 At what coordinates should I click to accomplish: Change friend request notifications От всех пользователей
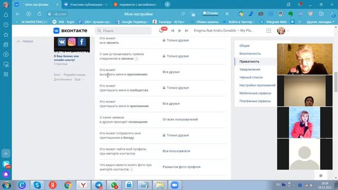pyautogui.click(x=180, y=119)
